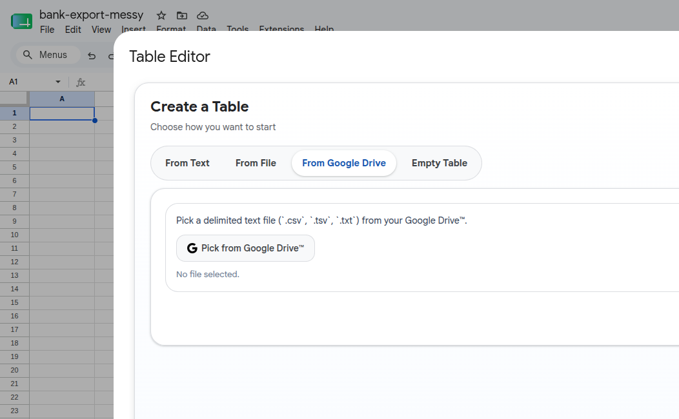Switch to the From File tab

[256, 163]
